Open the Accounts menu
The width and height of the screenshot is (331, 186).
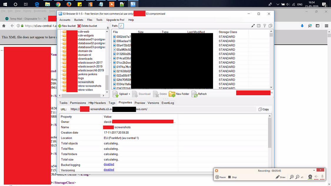[65, 20]
